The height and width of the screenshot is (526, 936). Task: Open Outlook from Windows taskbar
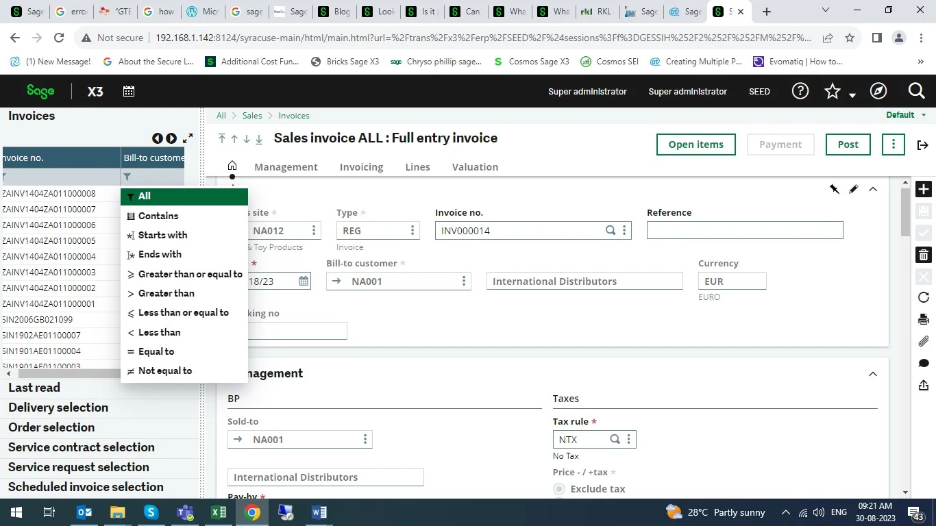84,512
